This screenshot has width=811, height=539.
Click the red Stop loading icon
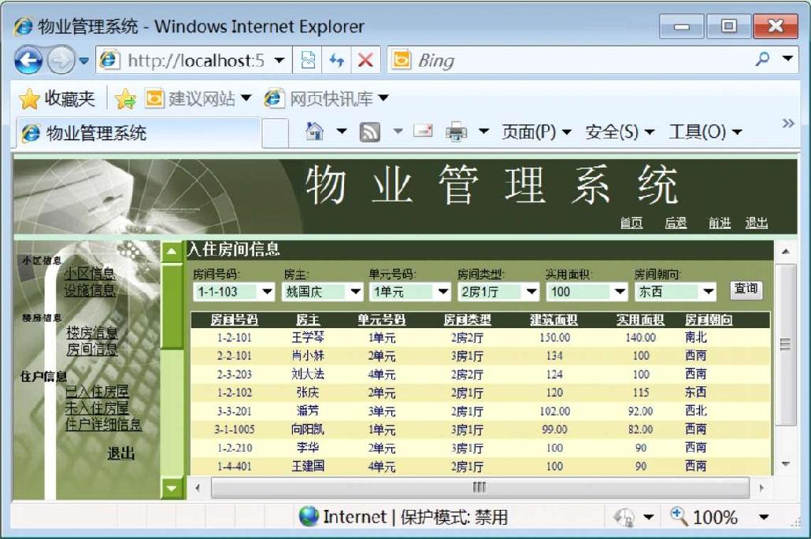click(365, 61)
